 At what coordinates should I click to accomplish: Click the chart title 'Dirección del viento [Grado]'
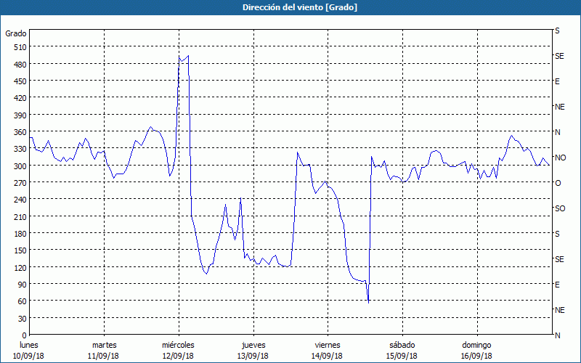300,7
